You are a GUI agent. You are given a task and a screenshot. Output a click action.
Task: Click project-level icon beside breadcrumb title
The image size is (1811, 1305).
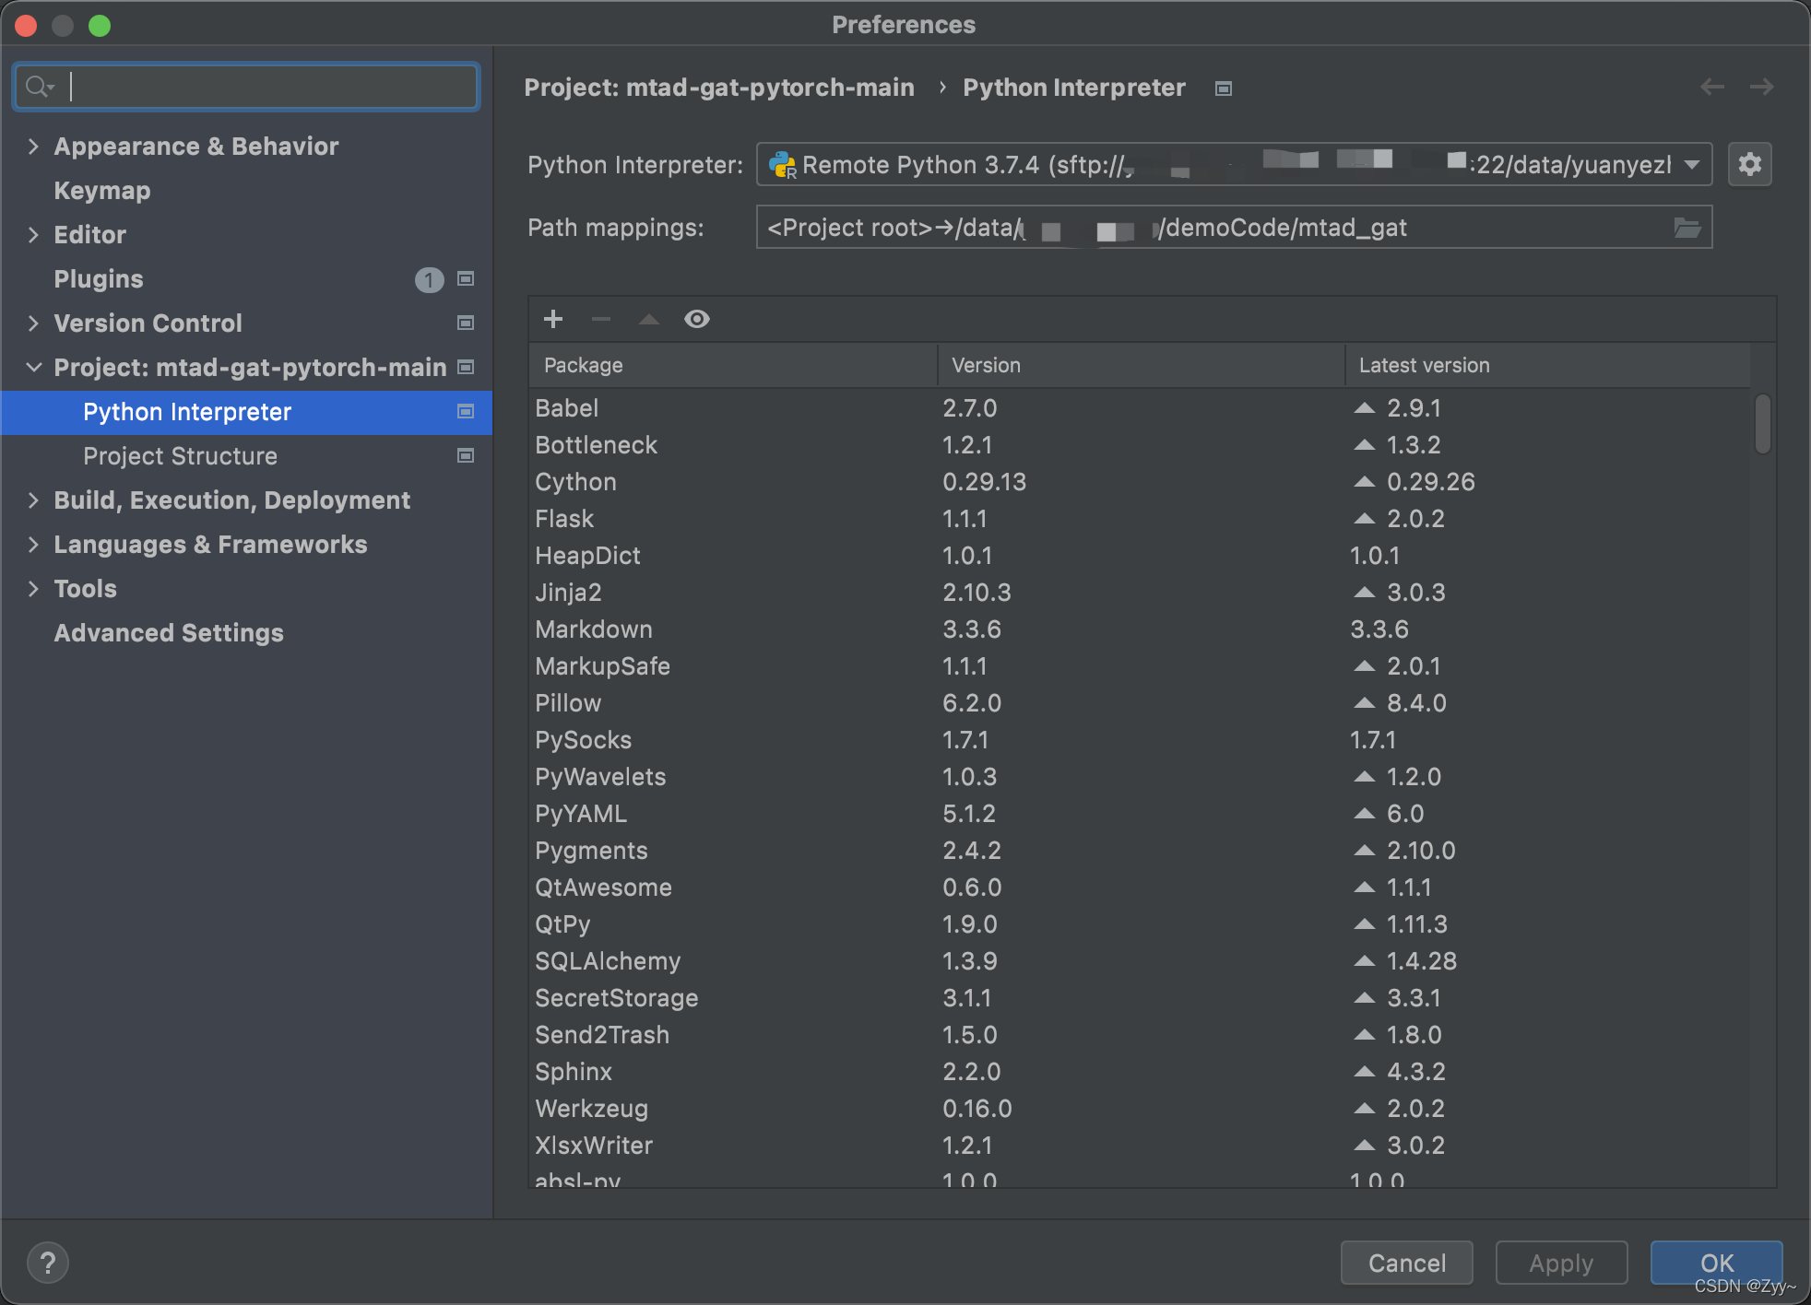click(1224, 88)
